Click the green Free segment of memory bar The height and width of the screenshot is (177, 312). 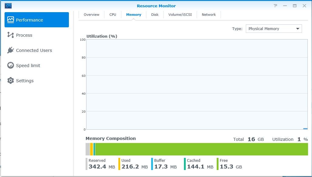coord(200,149)
